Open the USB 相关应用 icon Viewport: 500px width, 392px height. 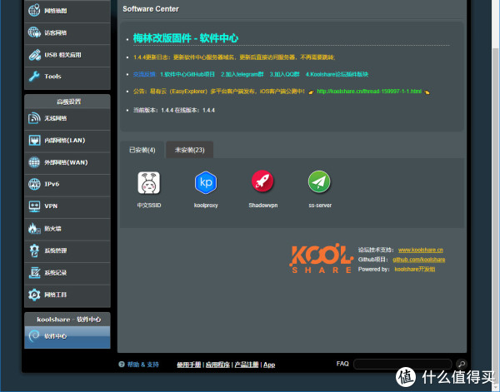[x=34, y=55]
